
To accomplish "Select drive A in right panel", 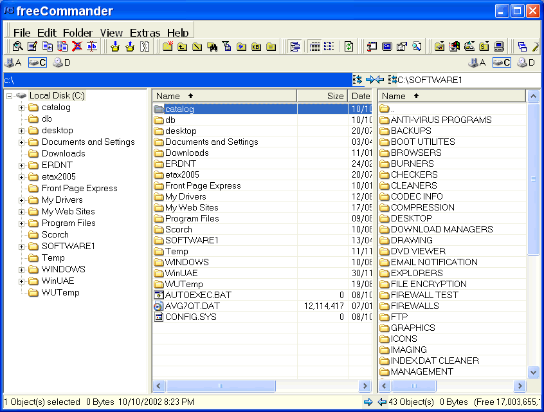I will pyautogui.click(x=477, y=63).
